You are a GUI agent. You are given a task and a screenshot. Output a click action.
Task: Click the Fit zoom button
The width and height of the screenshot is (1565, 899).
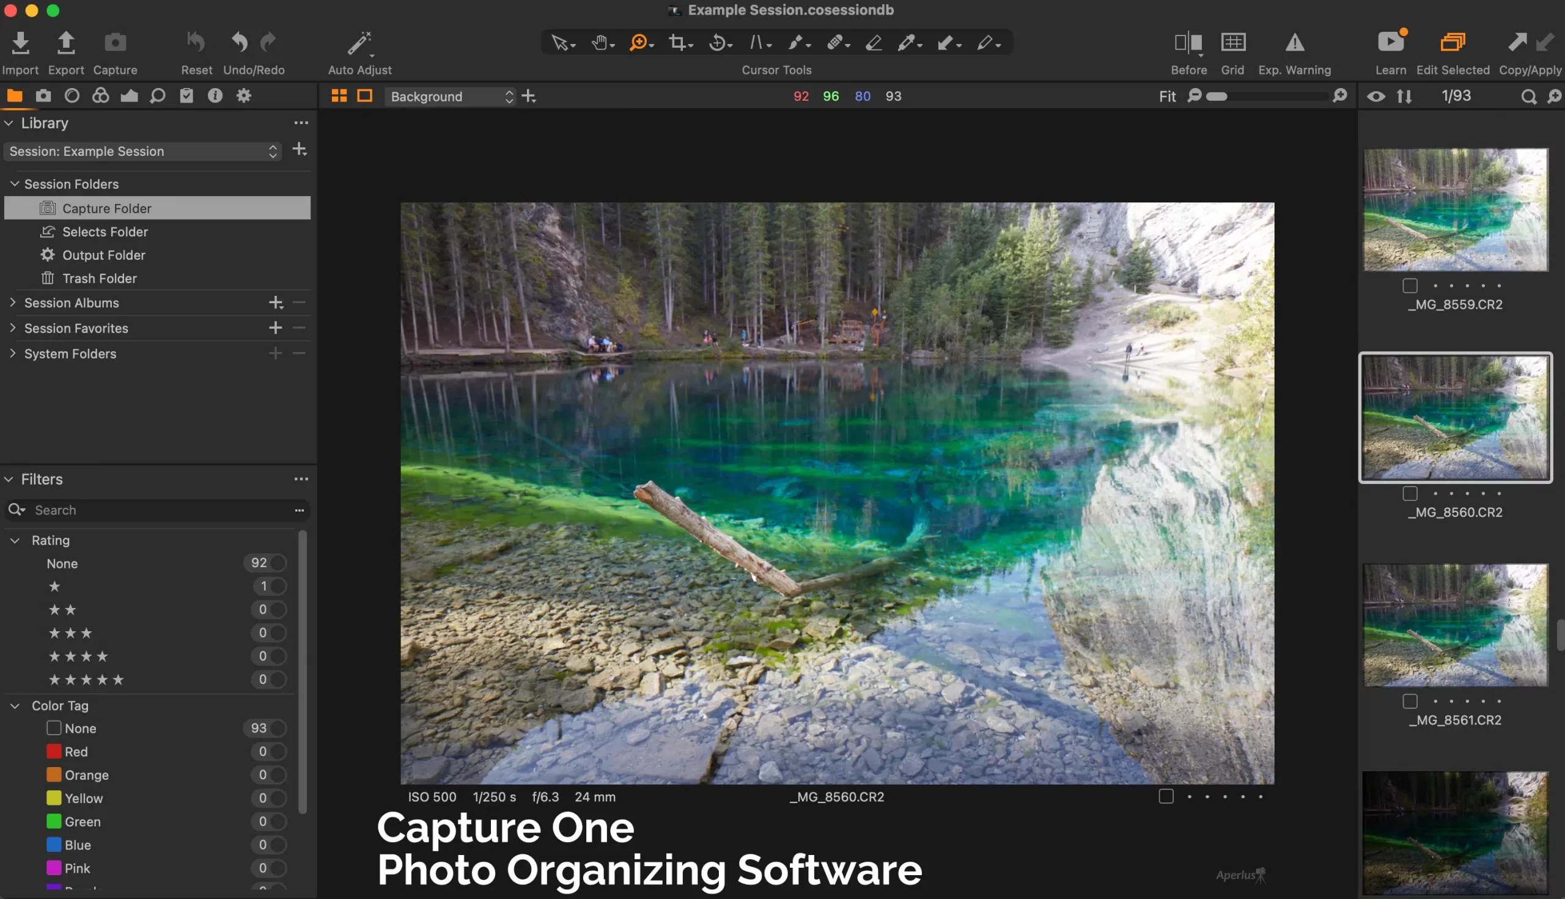tap(1166, 97)
